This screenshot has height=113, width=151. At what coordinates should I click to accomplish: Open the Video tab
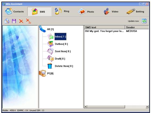(111, 12)
